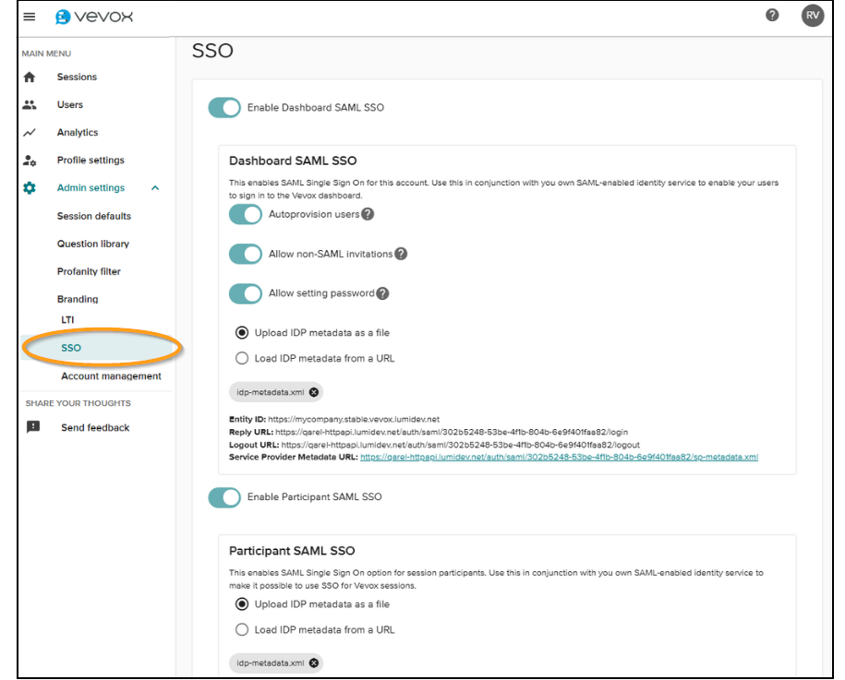Toggle Allow non-SAML invitations switch
This screenshot has width=845, height=680.
[x=246, y=254]
